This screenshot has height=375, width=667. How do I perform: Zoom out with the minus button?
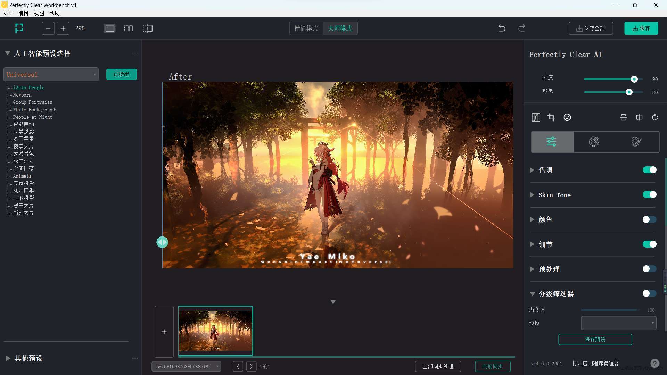(48, 28)
